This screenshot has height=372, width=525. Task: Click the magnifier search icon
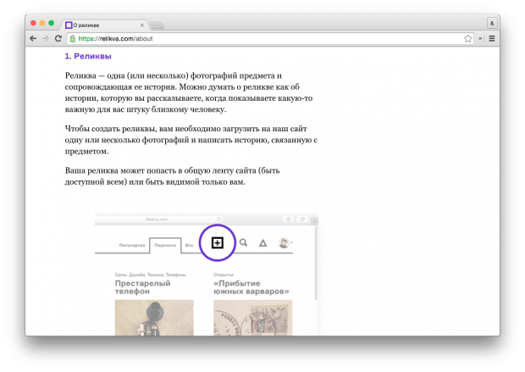243,243
